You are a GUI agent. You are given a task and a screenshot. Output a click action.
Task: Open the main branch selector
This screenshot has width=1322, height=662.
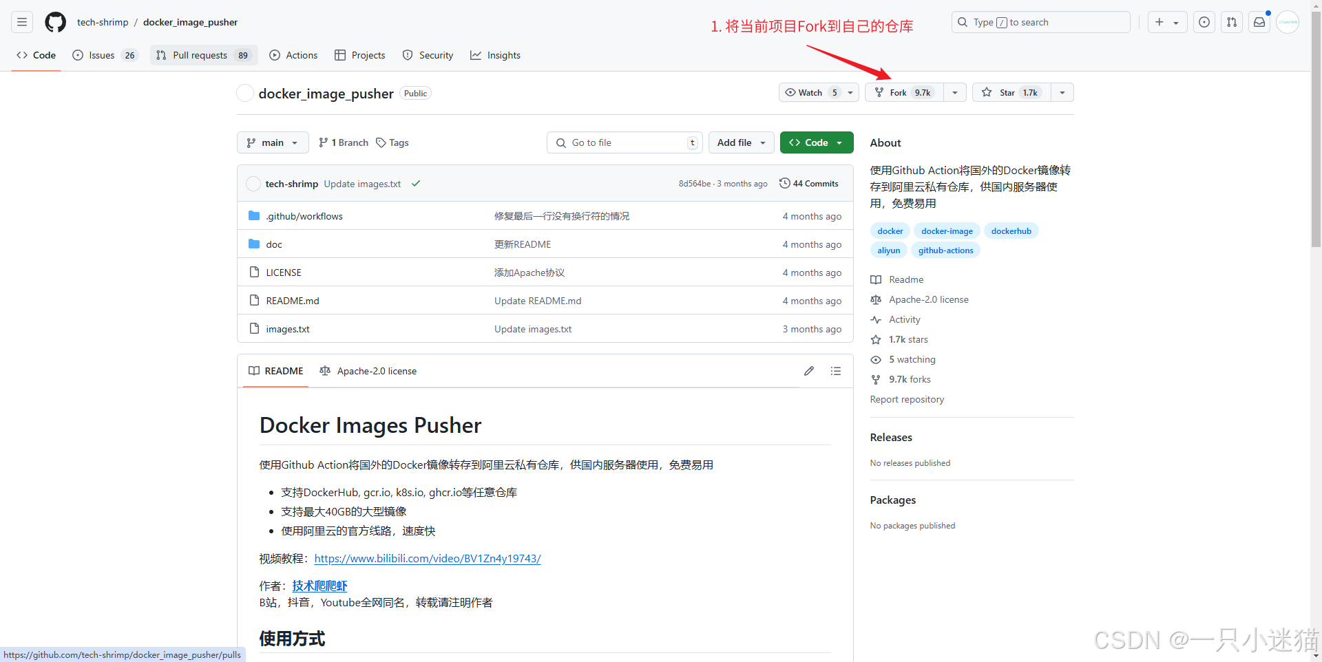pyautogui.click(x=273, y=142)
